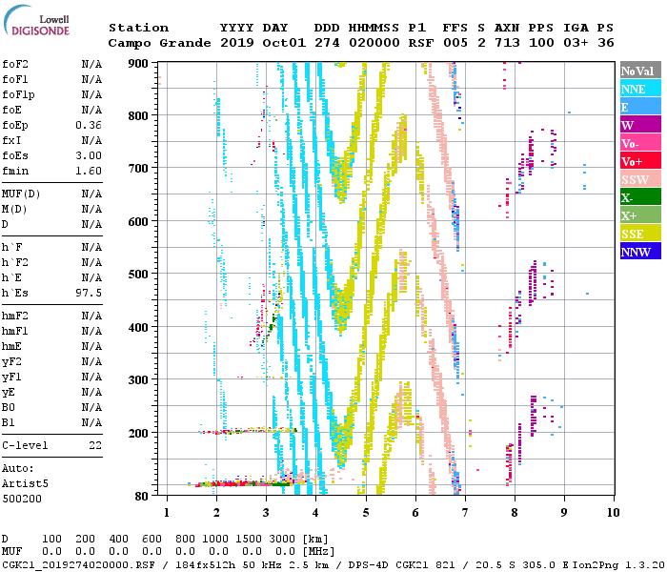Click the h`F parameter label

click(x=11, y=247)
